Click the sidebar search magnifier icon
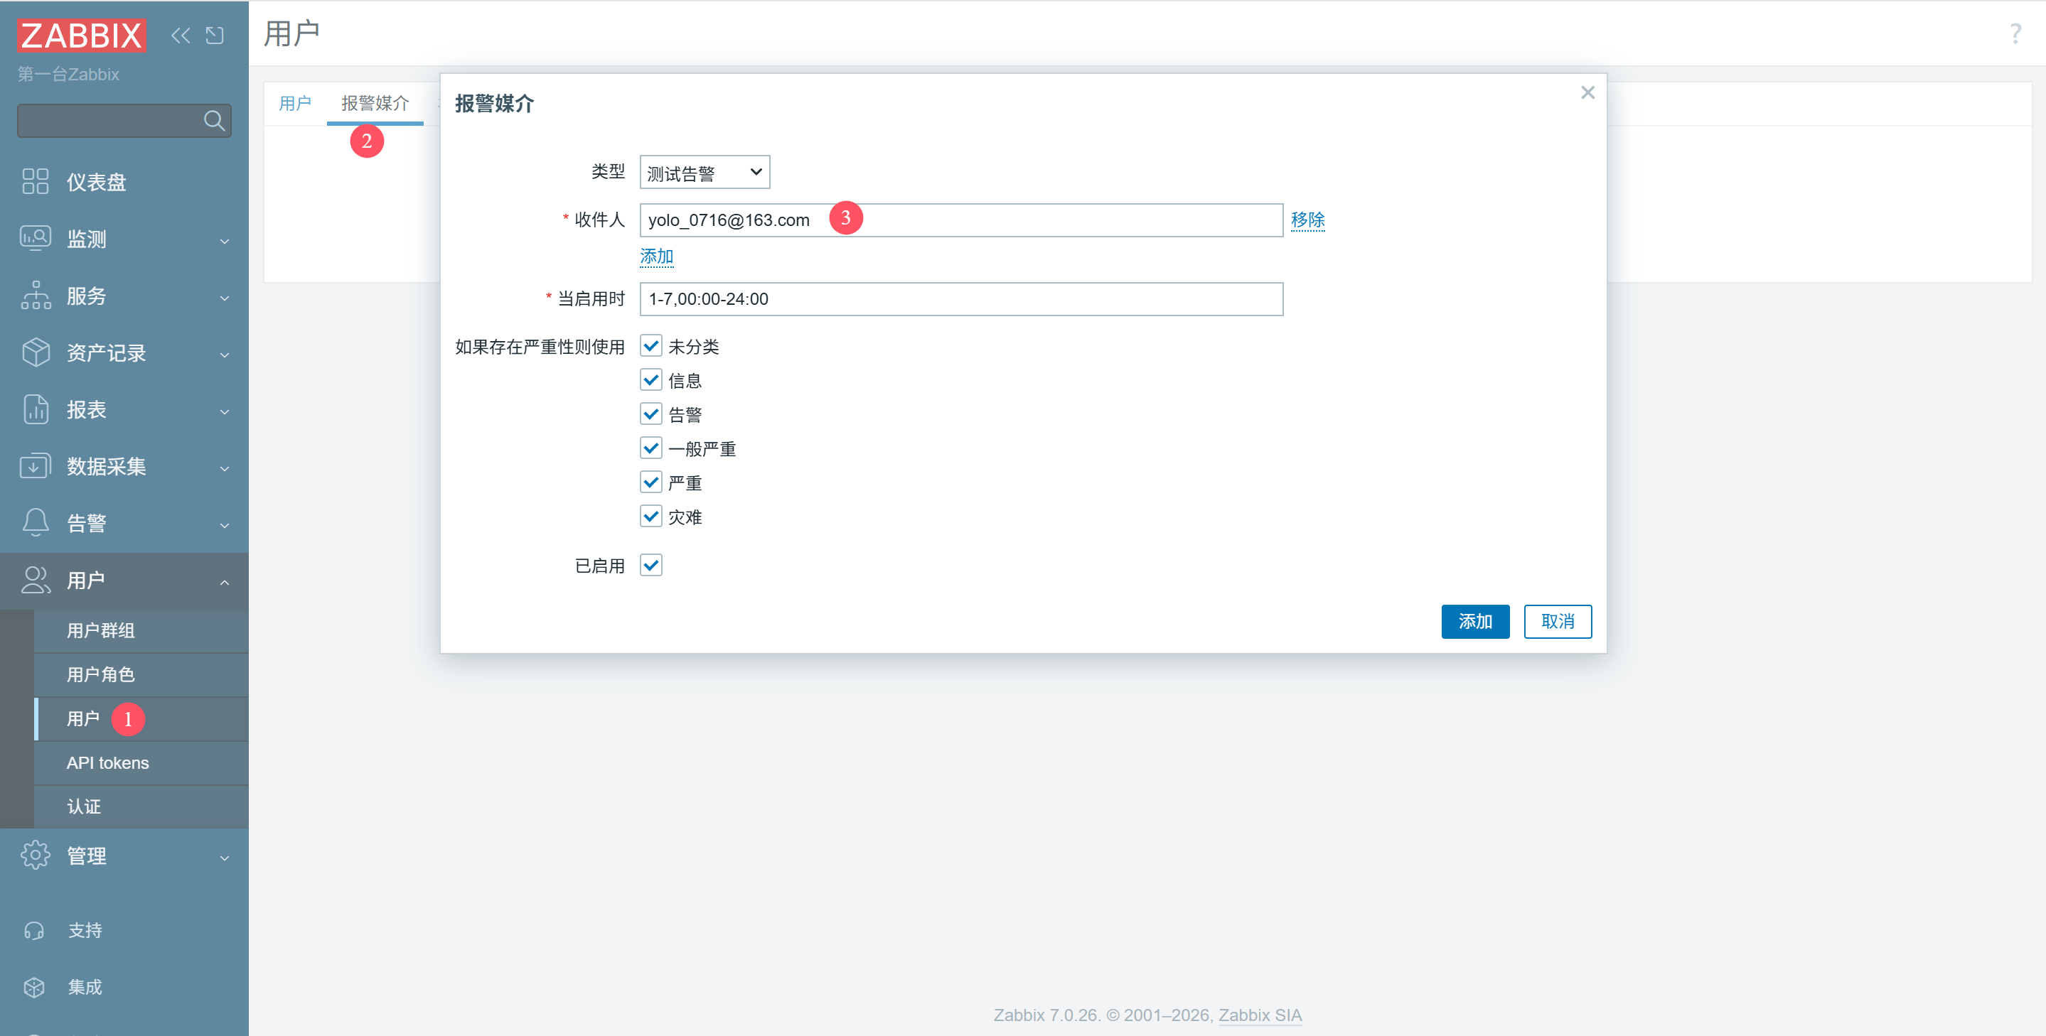Image resolution: width=2046 pixels, height=1036 pixels. 214,121
